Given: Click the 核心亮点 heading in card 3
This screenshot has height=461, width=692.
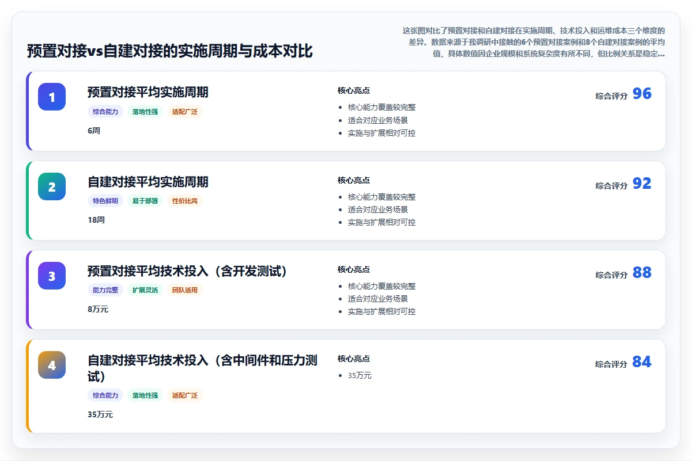Looking at the screenshot, I should [354, 269].
